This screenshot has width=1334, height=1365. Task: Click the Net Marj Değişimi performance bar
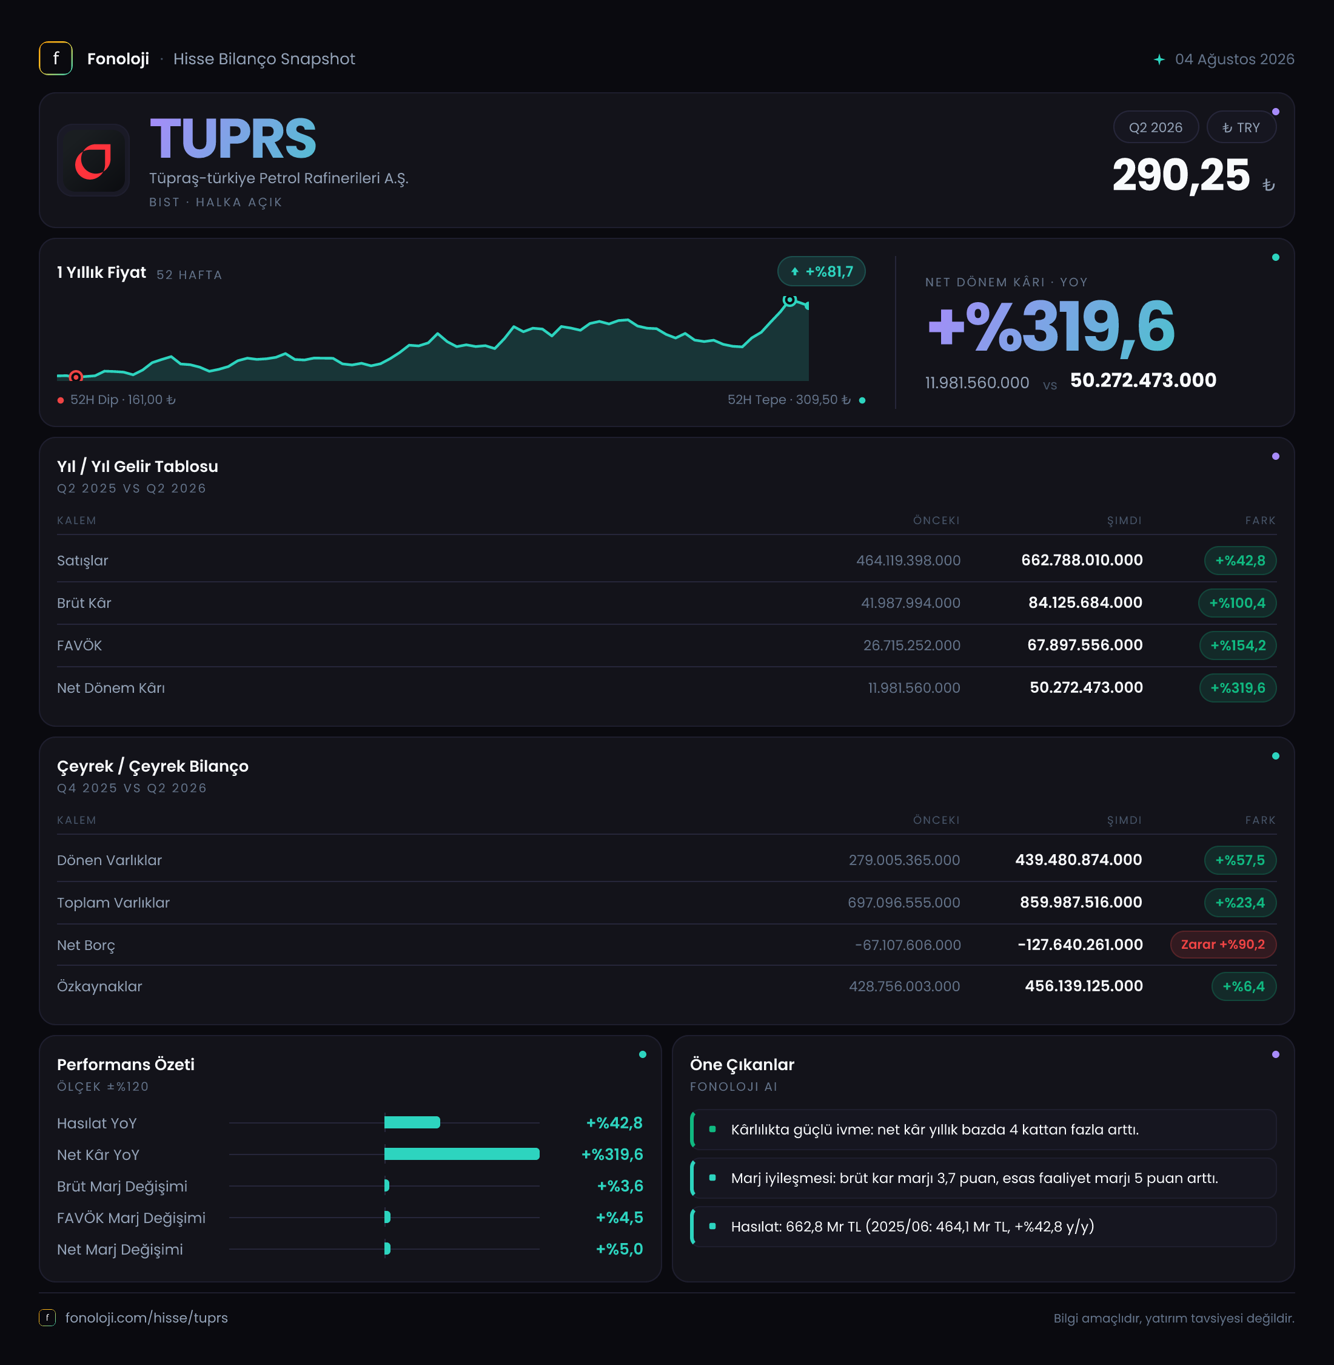click(387, 1249)
